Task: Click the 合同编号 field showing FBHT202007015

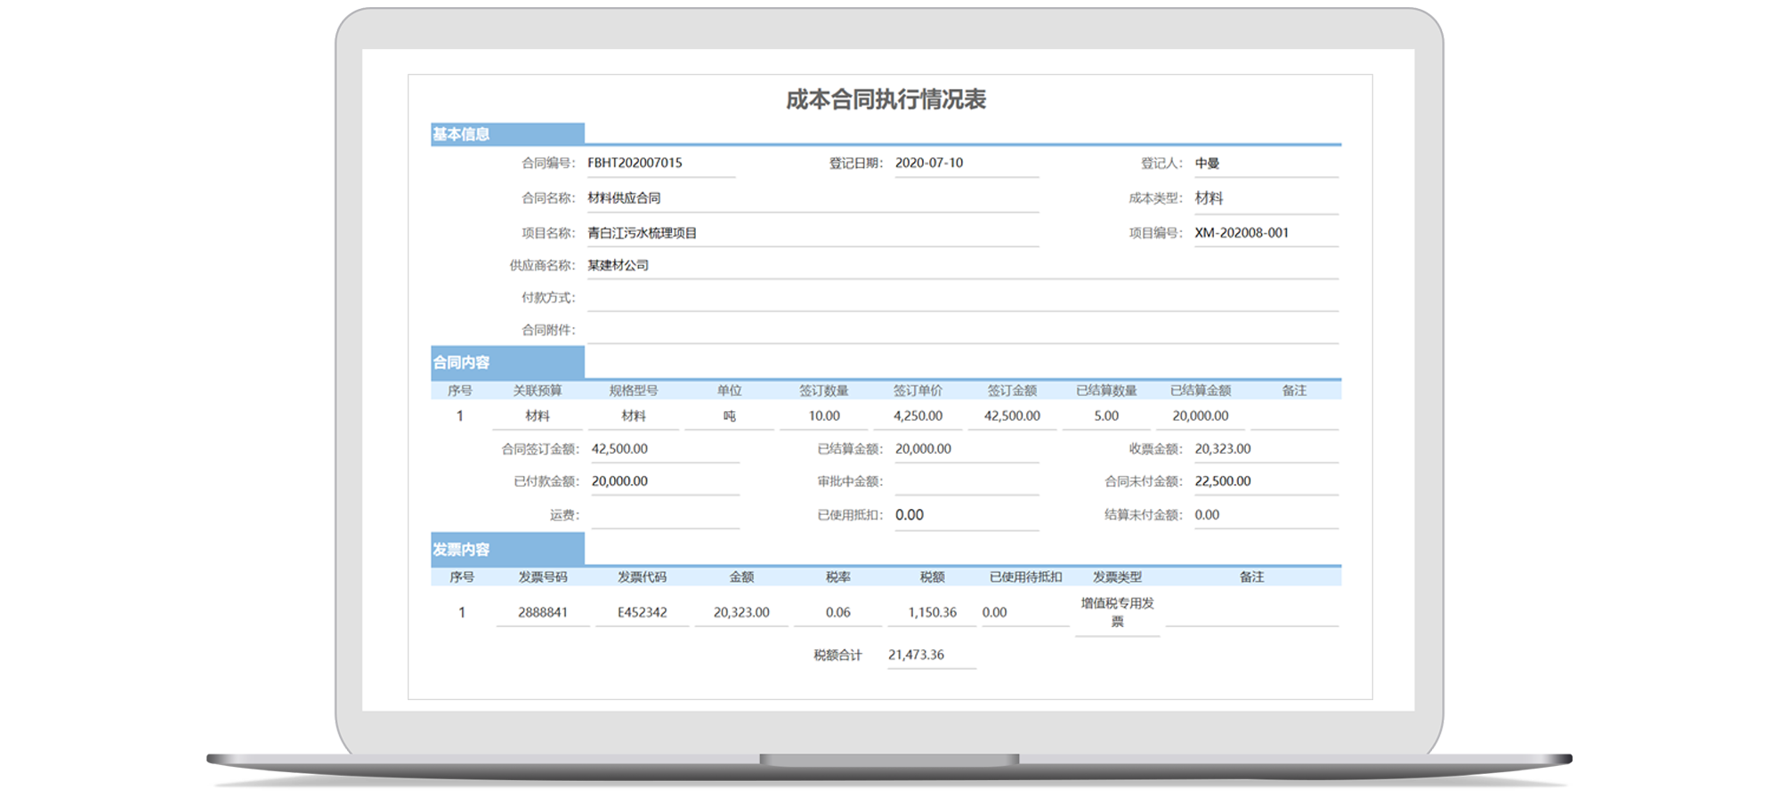Action: (x=659, y=164)
